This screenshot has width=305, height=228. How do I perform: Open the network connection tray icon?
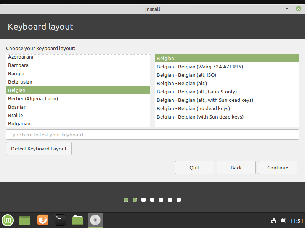pos(273,220)
